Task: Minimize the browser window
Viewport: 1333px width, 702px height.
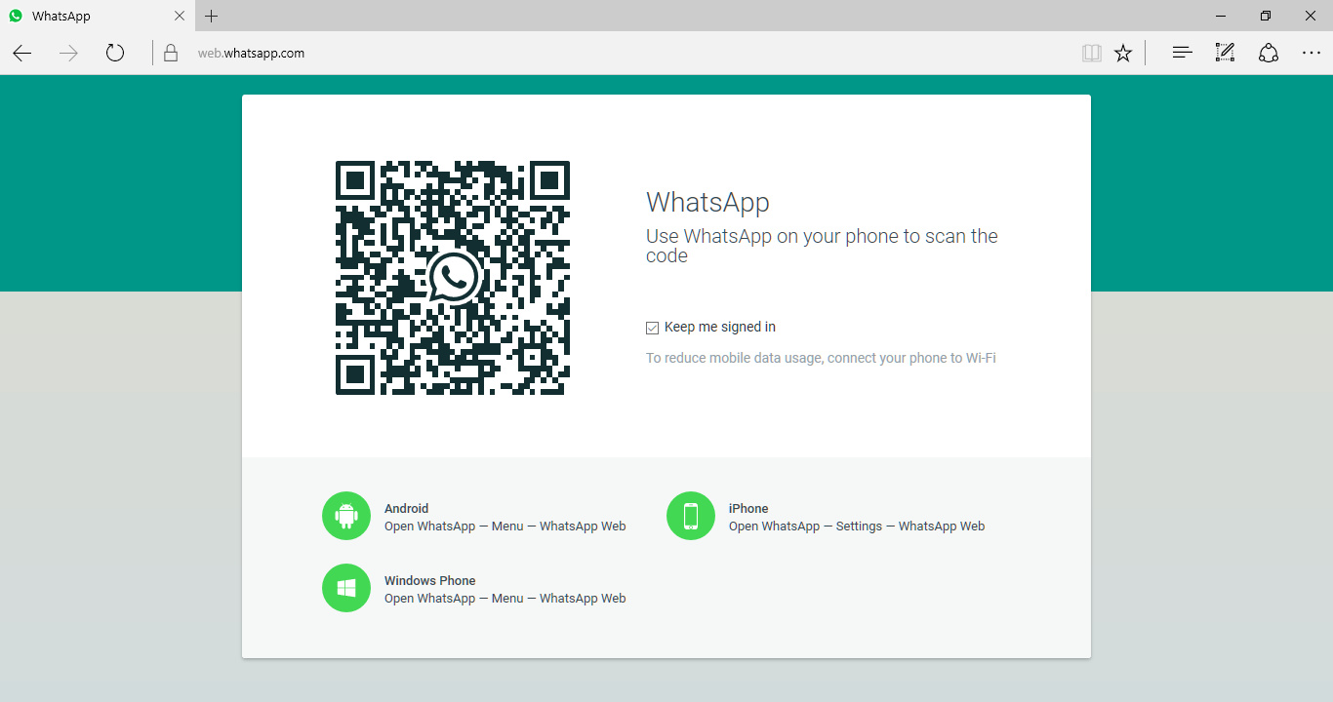Action: tap(1221, 16)
